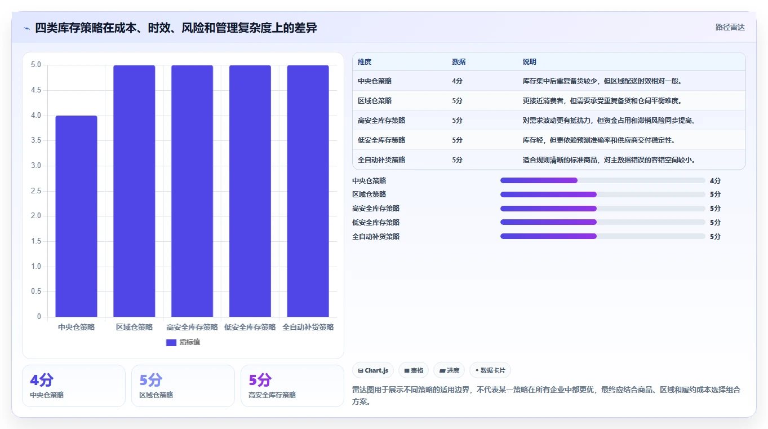Click the 中央仓策略 x-axis label
Viewport: 768px width, 429px height.
[x=77, y=327]
